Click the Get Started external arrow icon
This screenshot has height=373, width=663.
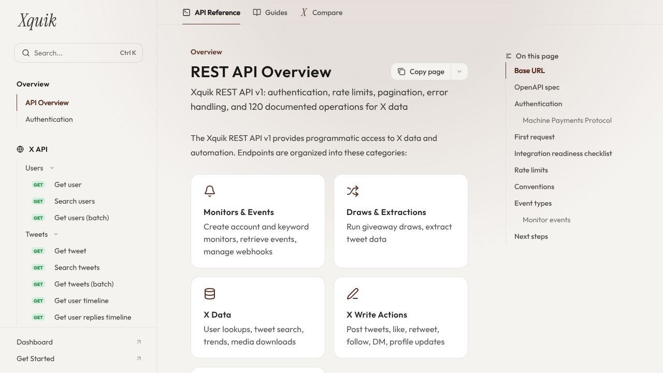(x=139, y=358)
